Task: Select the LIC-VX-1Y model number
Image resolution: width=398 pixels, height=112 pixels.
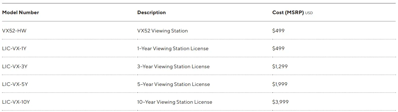Action: pos(14,49)
